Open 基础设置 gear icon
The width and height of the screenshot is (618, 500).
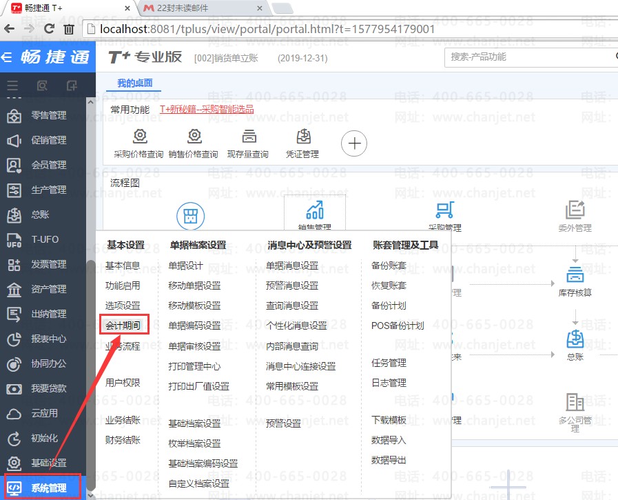point(14,463)
